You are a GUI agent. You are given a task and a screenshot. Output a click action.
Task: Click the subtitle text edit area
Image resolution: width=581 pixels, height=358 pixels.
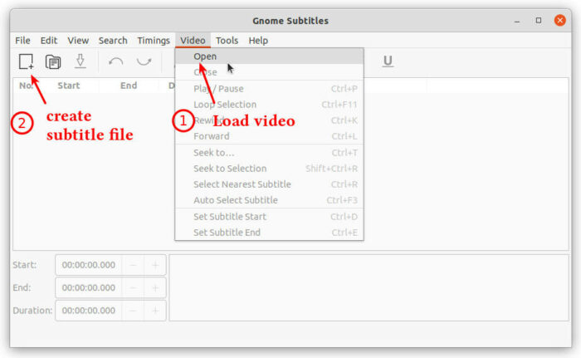(x=369, y=287)
